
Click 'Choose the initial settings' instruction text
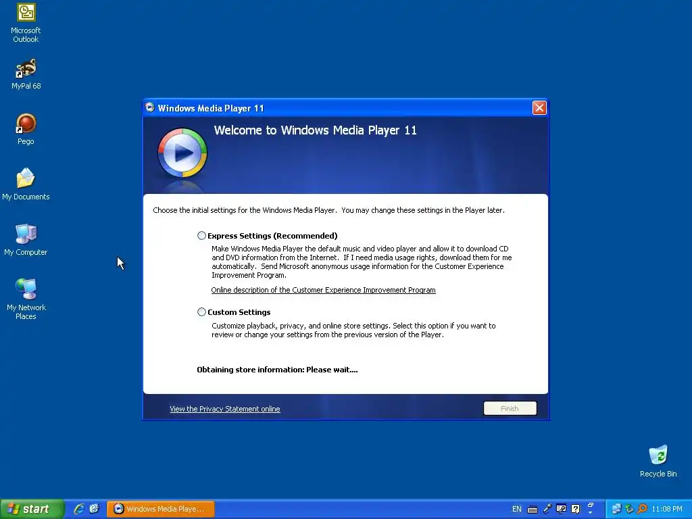tap(329, 210)
